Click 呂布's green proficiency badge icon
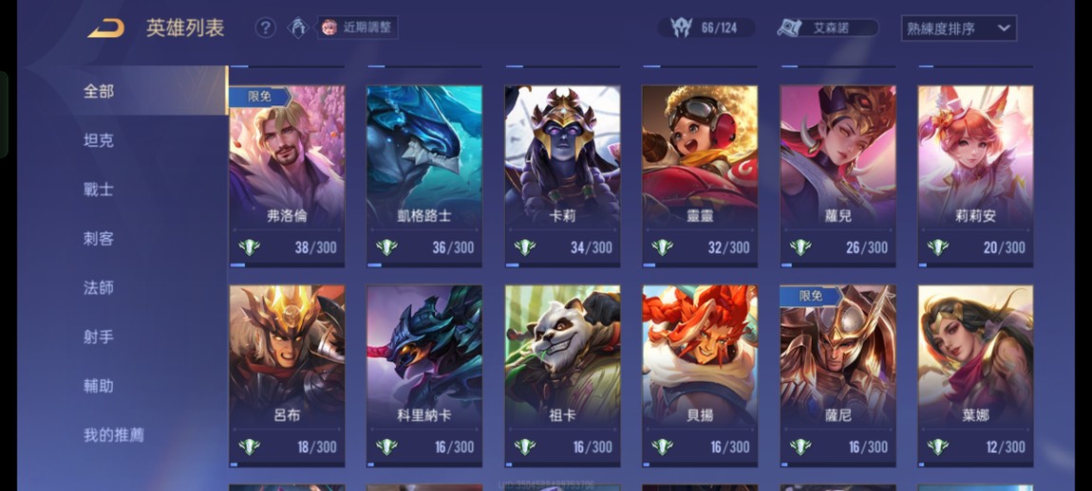Screen dimensions: 1092x491 tap(249, 446)
